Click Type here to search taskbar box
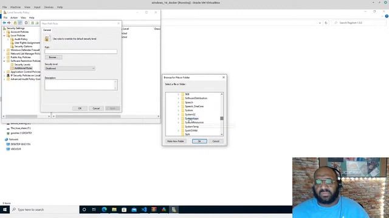The width and height of the screenshot is (389, 218). coord(44,210)
